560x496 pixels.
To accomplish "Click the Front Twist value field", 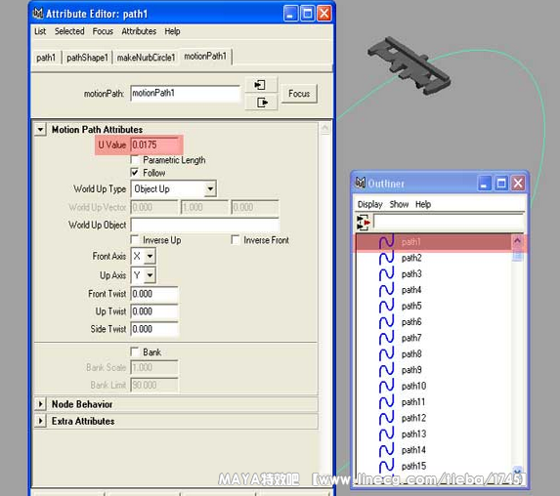I will pyautogui.click(x=154, y=294).
